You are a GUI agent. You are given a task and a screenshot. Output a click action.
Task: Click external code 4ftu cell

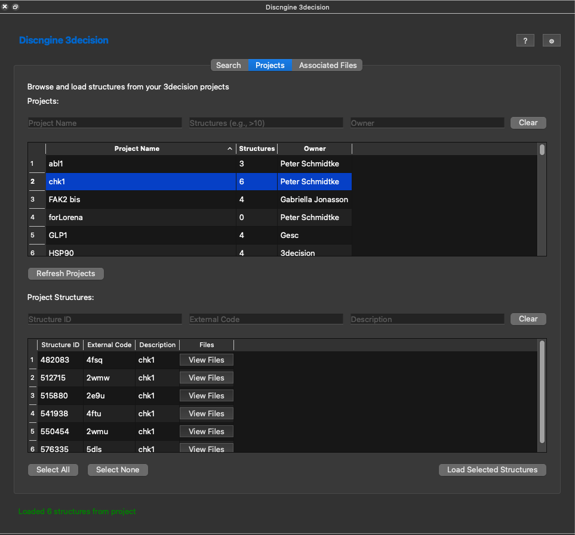pos(109,414)
